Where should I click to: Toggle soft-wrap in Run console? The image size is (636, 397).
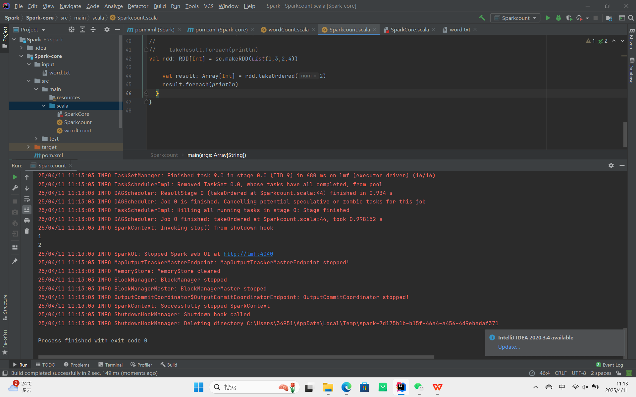(27, 199)
